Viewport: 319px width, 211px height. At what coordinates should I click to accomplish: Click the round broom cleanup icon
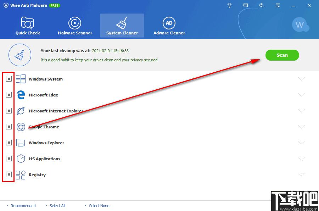(20, 55)
